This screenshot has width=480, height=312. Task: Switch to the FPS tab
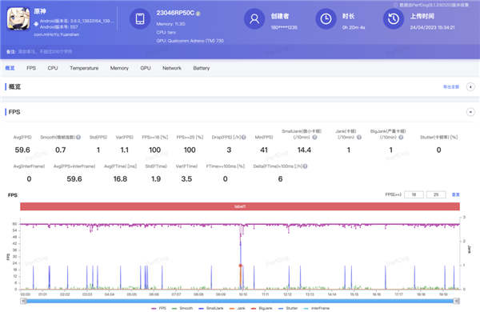pyautogui.click(x=31, y=68)
